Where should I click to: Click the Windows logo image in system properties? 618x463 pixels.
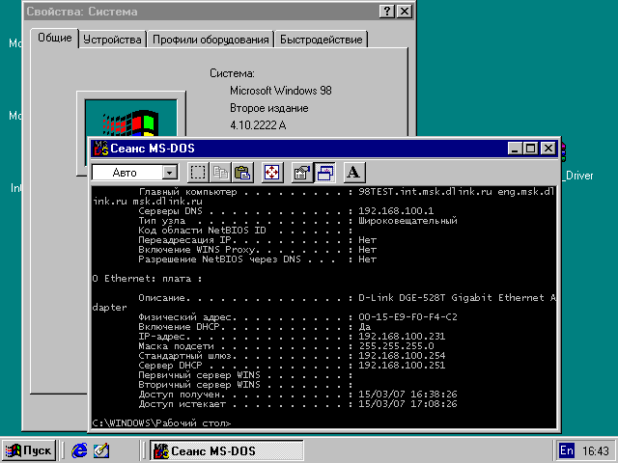click(x=131, y=118)
